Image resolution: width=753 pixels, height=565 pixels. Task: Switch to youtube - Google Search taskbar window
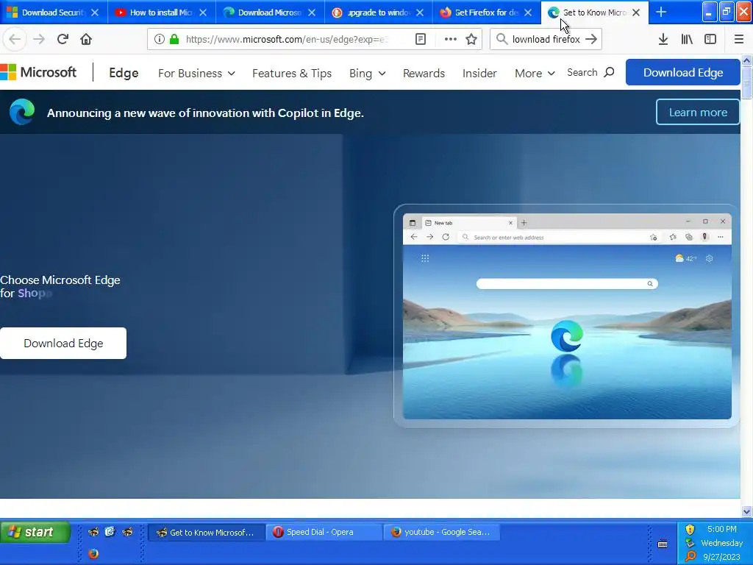pyautogui.click(x=442, y=533)
